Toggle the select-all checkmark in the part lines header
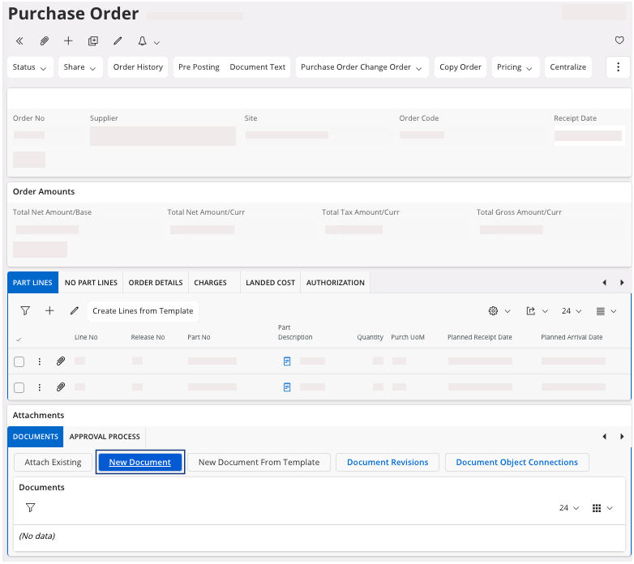This screenshot has height=564, width=634. click(19, 339)
